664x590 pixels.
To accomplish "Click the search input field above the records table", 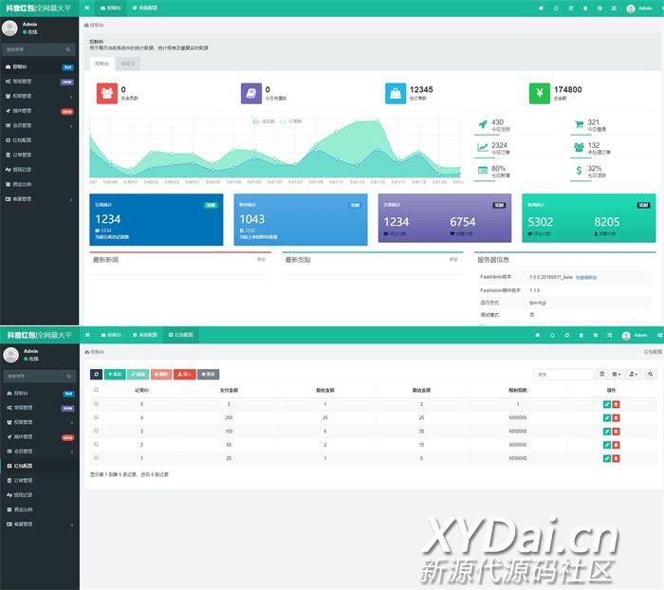I will [563, 375].
